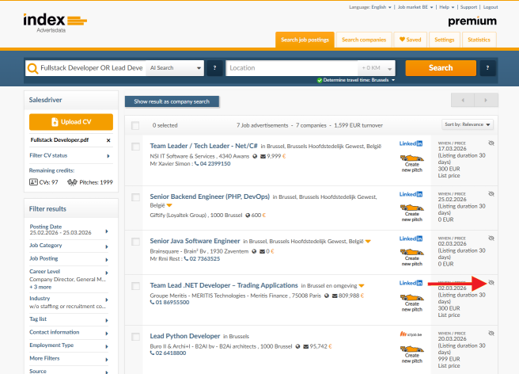The width and height of the screenshot is (519, 374).
Task: Check the Senior Java Software Engineer row
Action: [135, 242]
